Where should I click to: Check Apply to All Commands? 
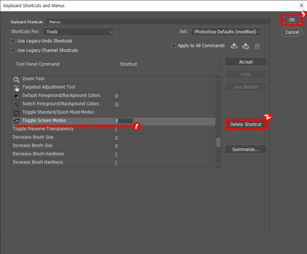tap(173, 46)
